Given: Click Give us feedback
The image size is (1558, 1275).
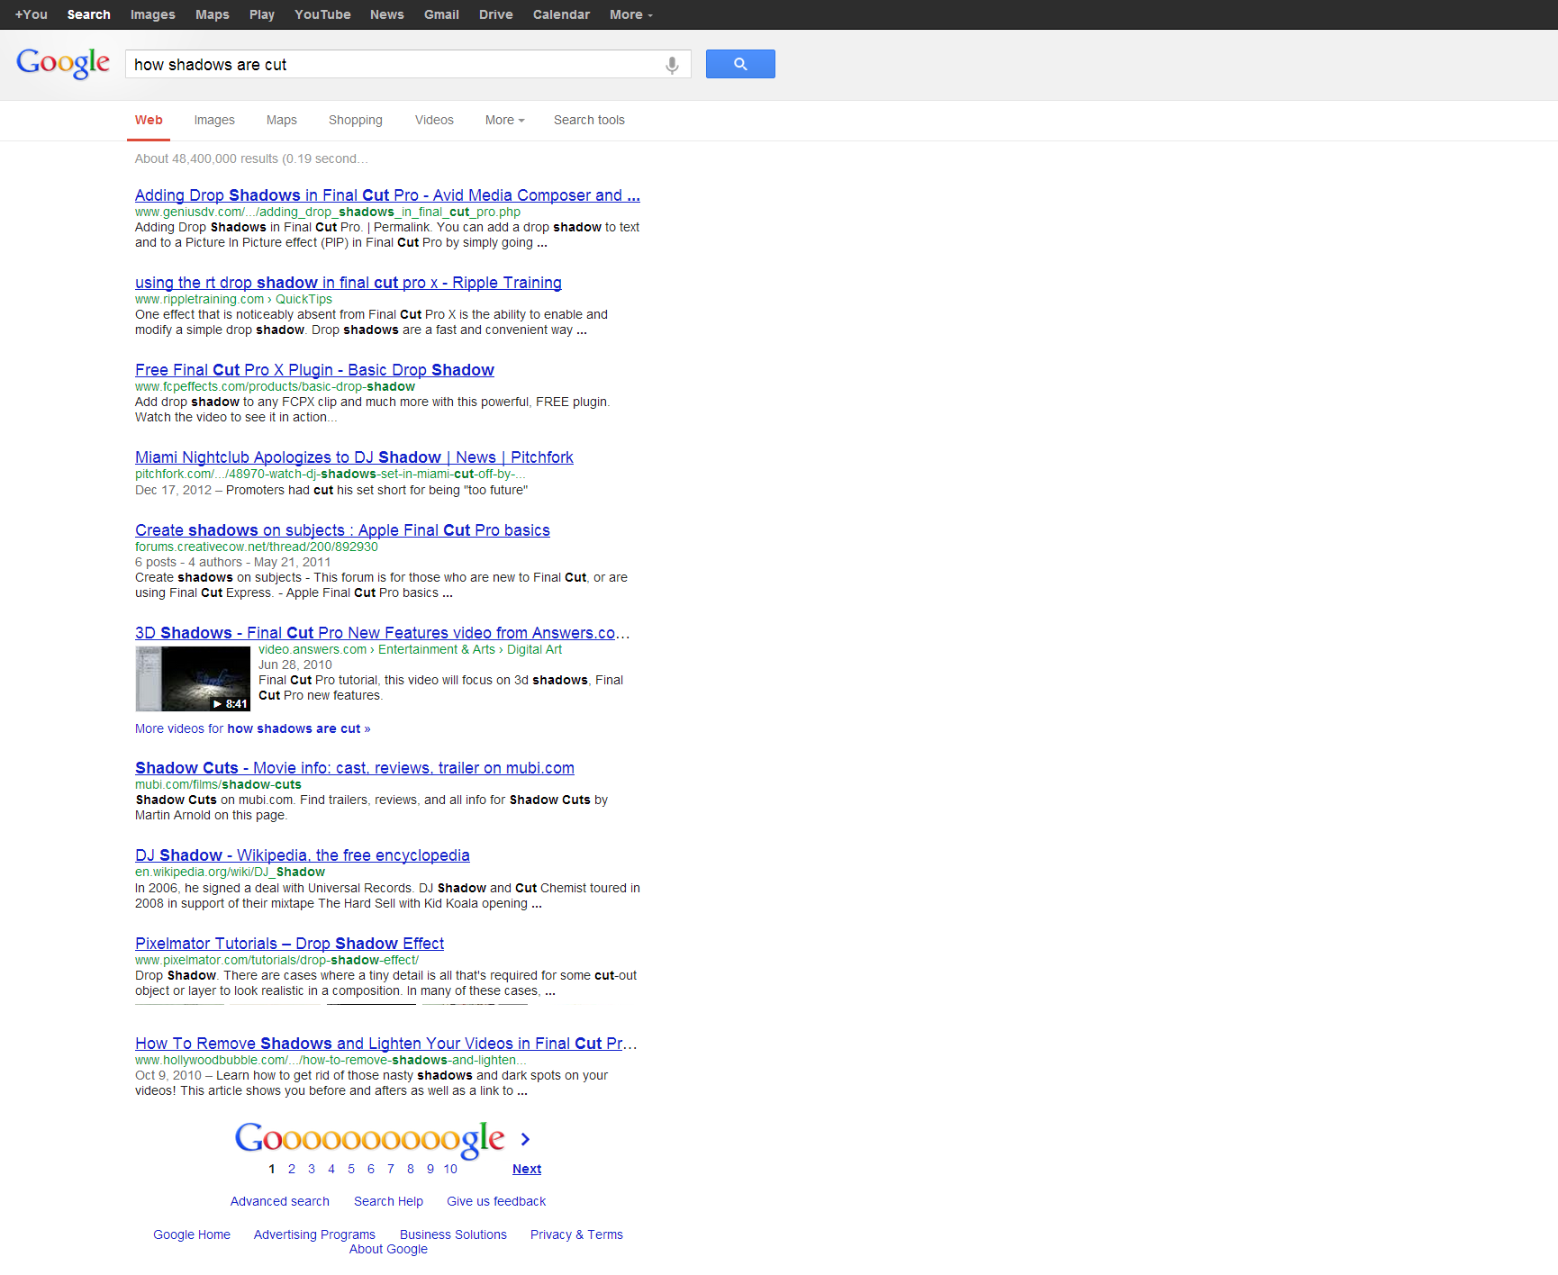Looking at the screenshot, I should [x=496, y=1201].
